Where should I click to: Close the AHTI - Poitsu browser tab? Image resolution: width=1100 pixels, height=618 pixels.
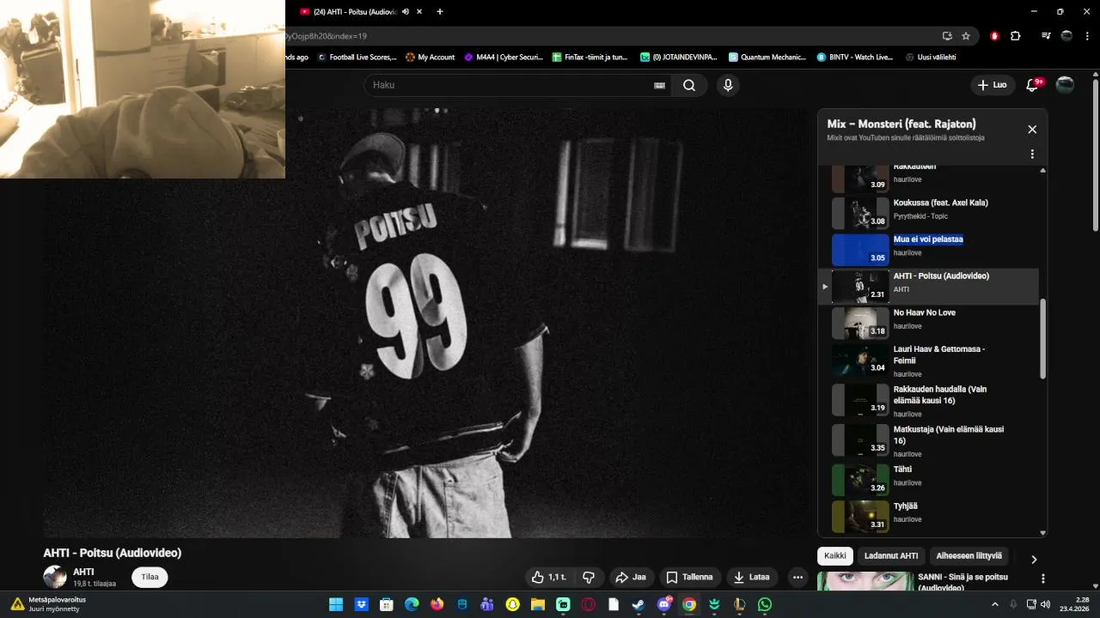pyautogui.click(x=419, y=12)
